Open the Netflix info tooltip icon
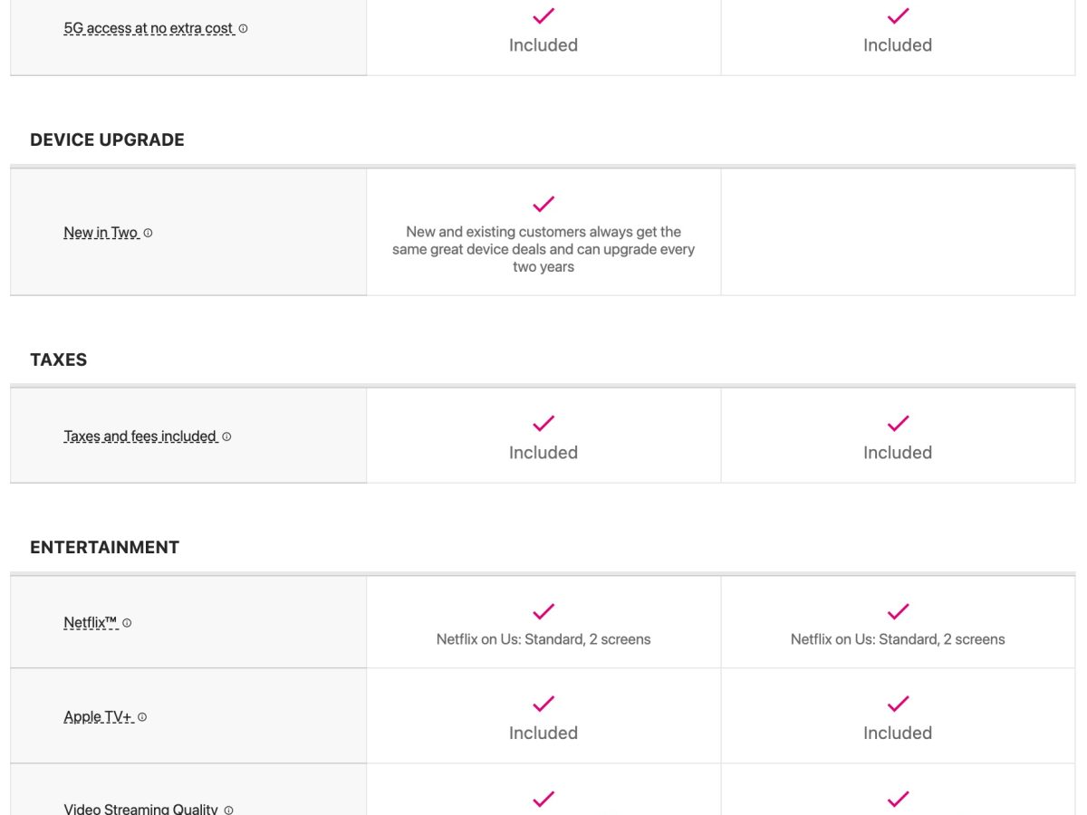The image size is (1087, 815). (127, 623)
